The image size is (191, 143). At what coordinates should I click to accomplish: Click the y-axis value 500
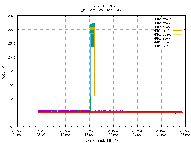pyautogui.click(x=13, y=99)
